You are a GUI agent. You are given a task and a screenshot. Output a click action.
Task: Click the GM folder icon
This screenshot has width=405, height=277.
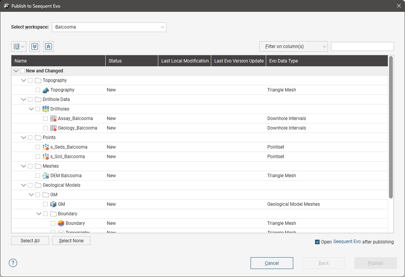coord(46,195)
